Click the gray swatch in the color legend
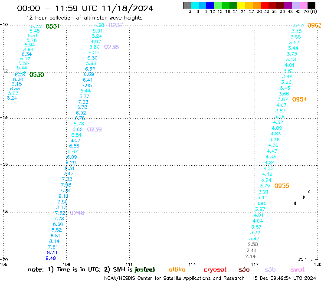 187,5
